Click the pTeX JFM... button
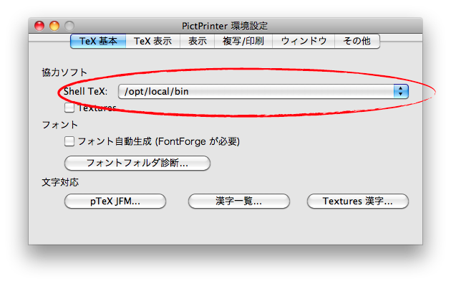This screenshot has height=284, width=451. (x=115, y=201)
